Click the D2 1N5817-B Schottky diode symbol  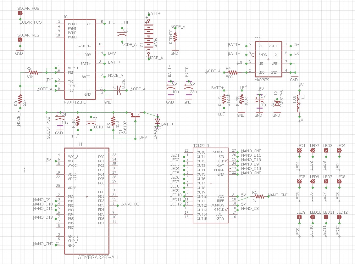[x=277, y=103]
